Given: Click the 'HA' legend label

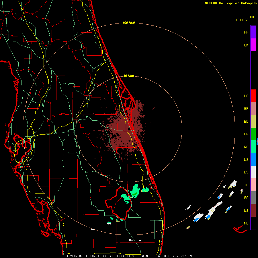Looking at the screenshot, I should click(246, 96).
